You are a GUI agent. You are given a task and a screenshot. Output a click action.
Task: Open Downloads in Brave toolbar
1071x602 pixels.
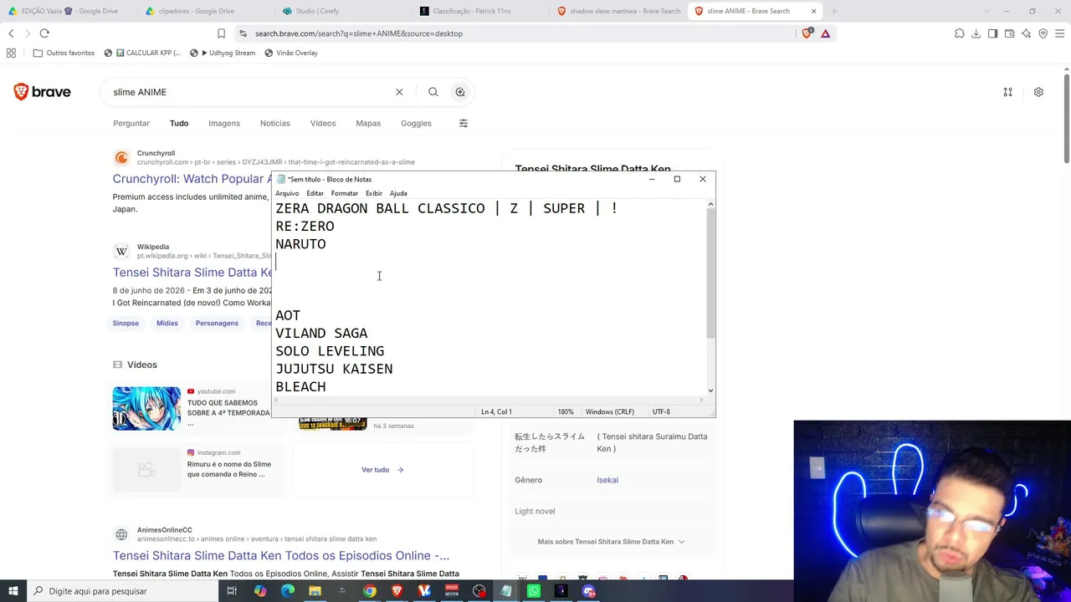(x=976, y=33)
